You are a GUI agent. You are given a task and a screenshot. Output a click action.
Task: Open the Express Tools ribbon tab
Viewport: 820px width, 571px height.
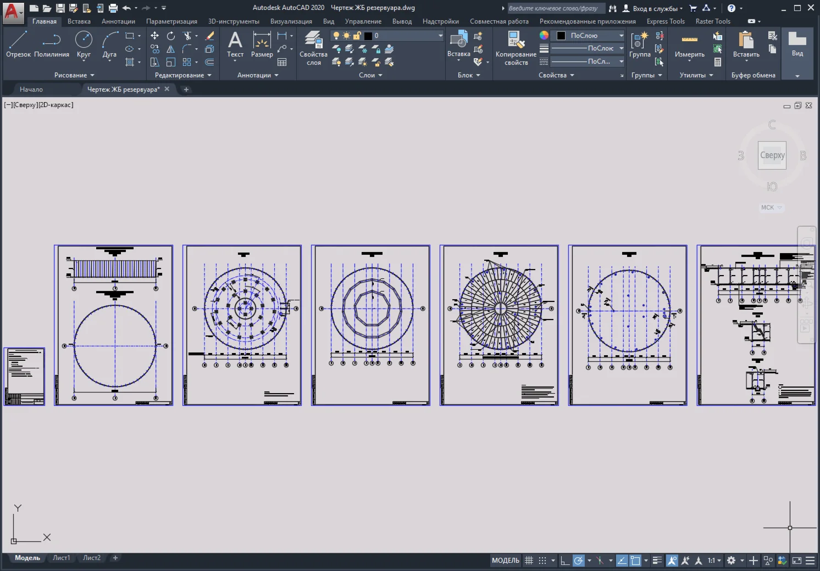click(x=666, y=21)
